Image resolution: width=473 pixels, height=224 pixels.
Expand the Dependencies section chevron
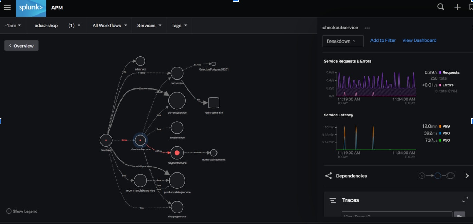467,176
